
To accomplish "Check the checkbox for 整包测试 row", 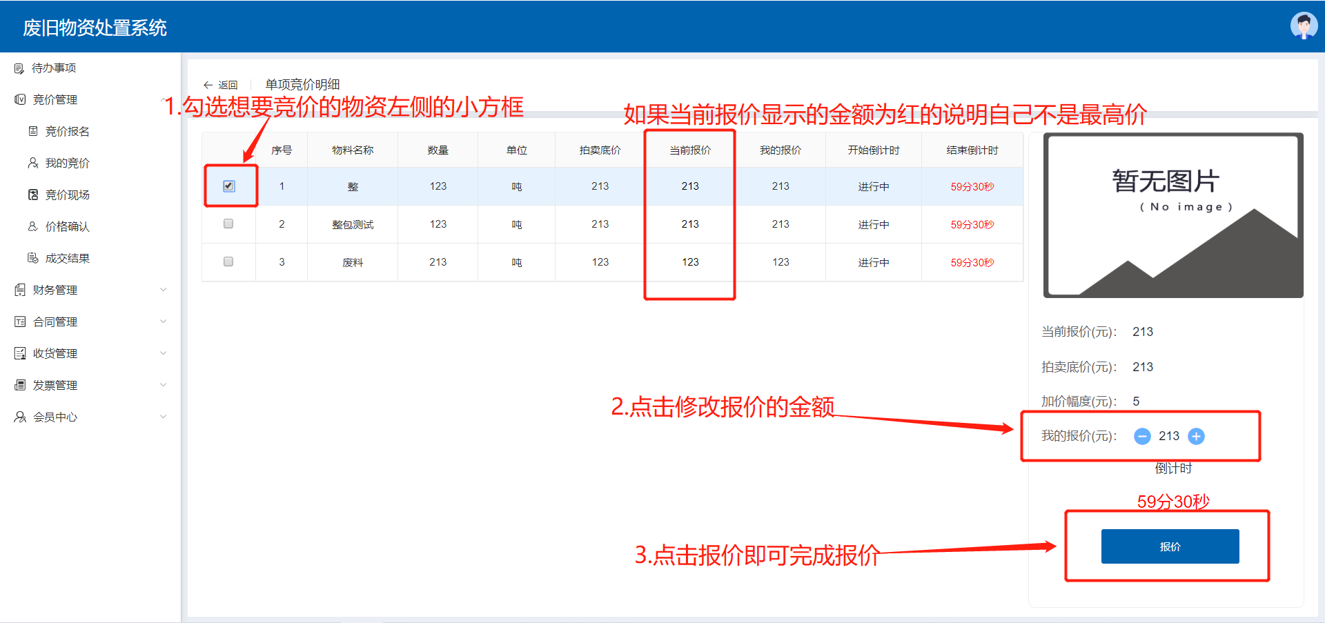I will [x=228, y=224].
